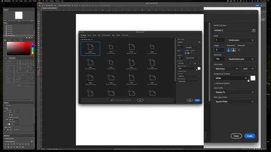Open the Window menu in the menu bar
The height and width of the screenshot is (152, 271).
[x=57, y=1]
